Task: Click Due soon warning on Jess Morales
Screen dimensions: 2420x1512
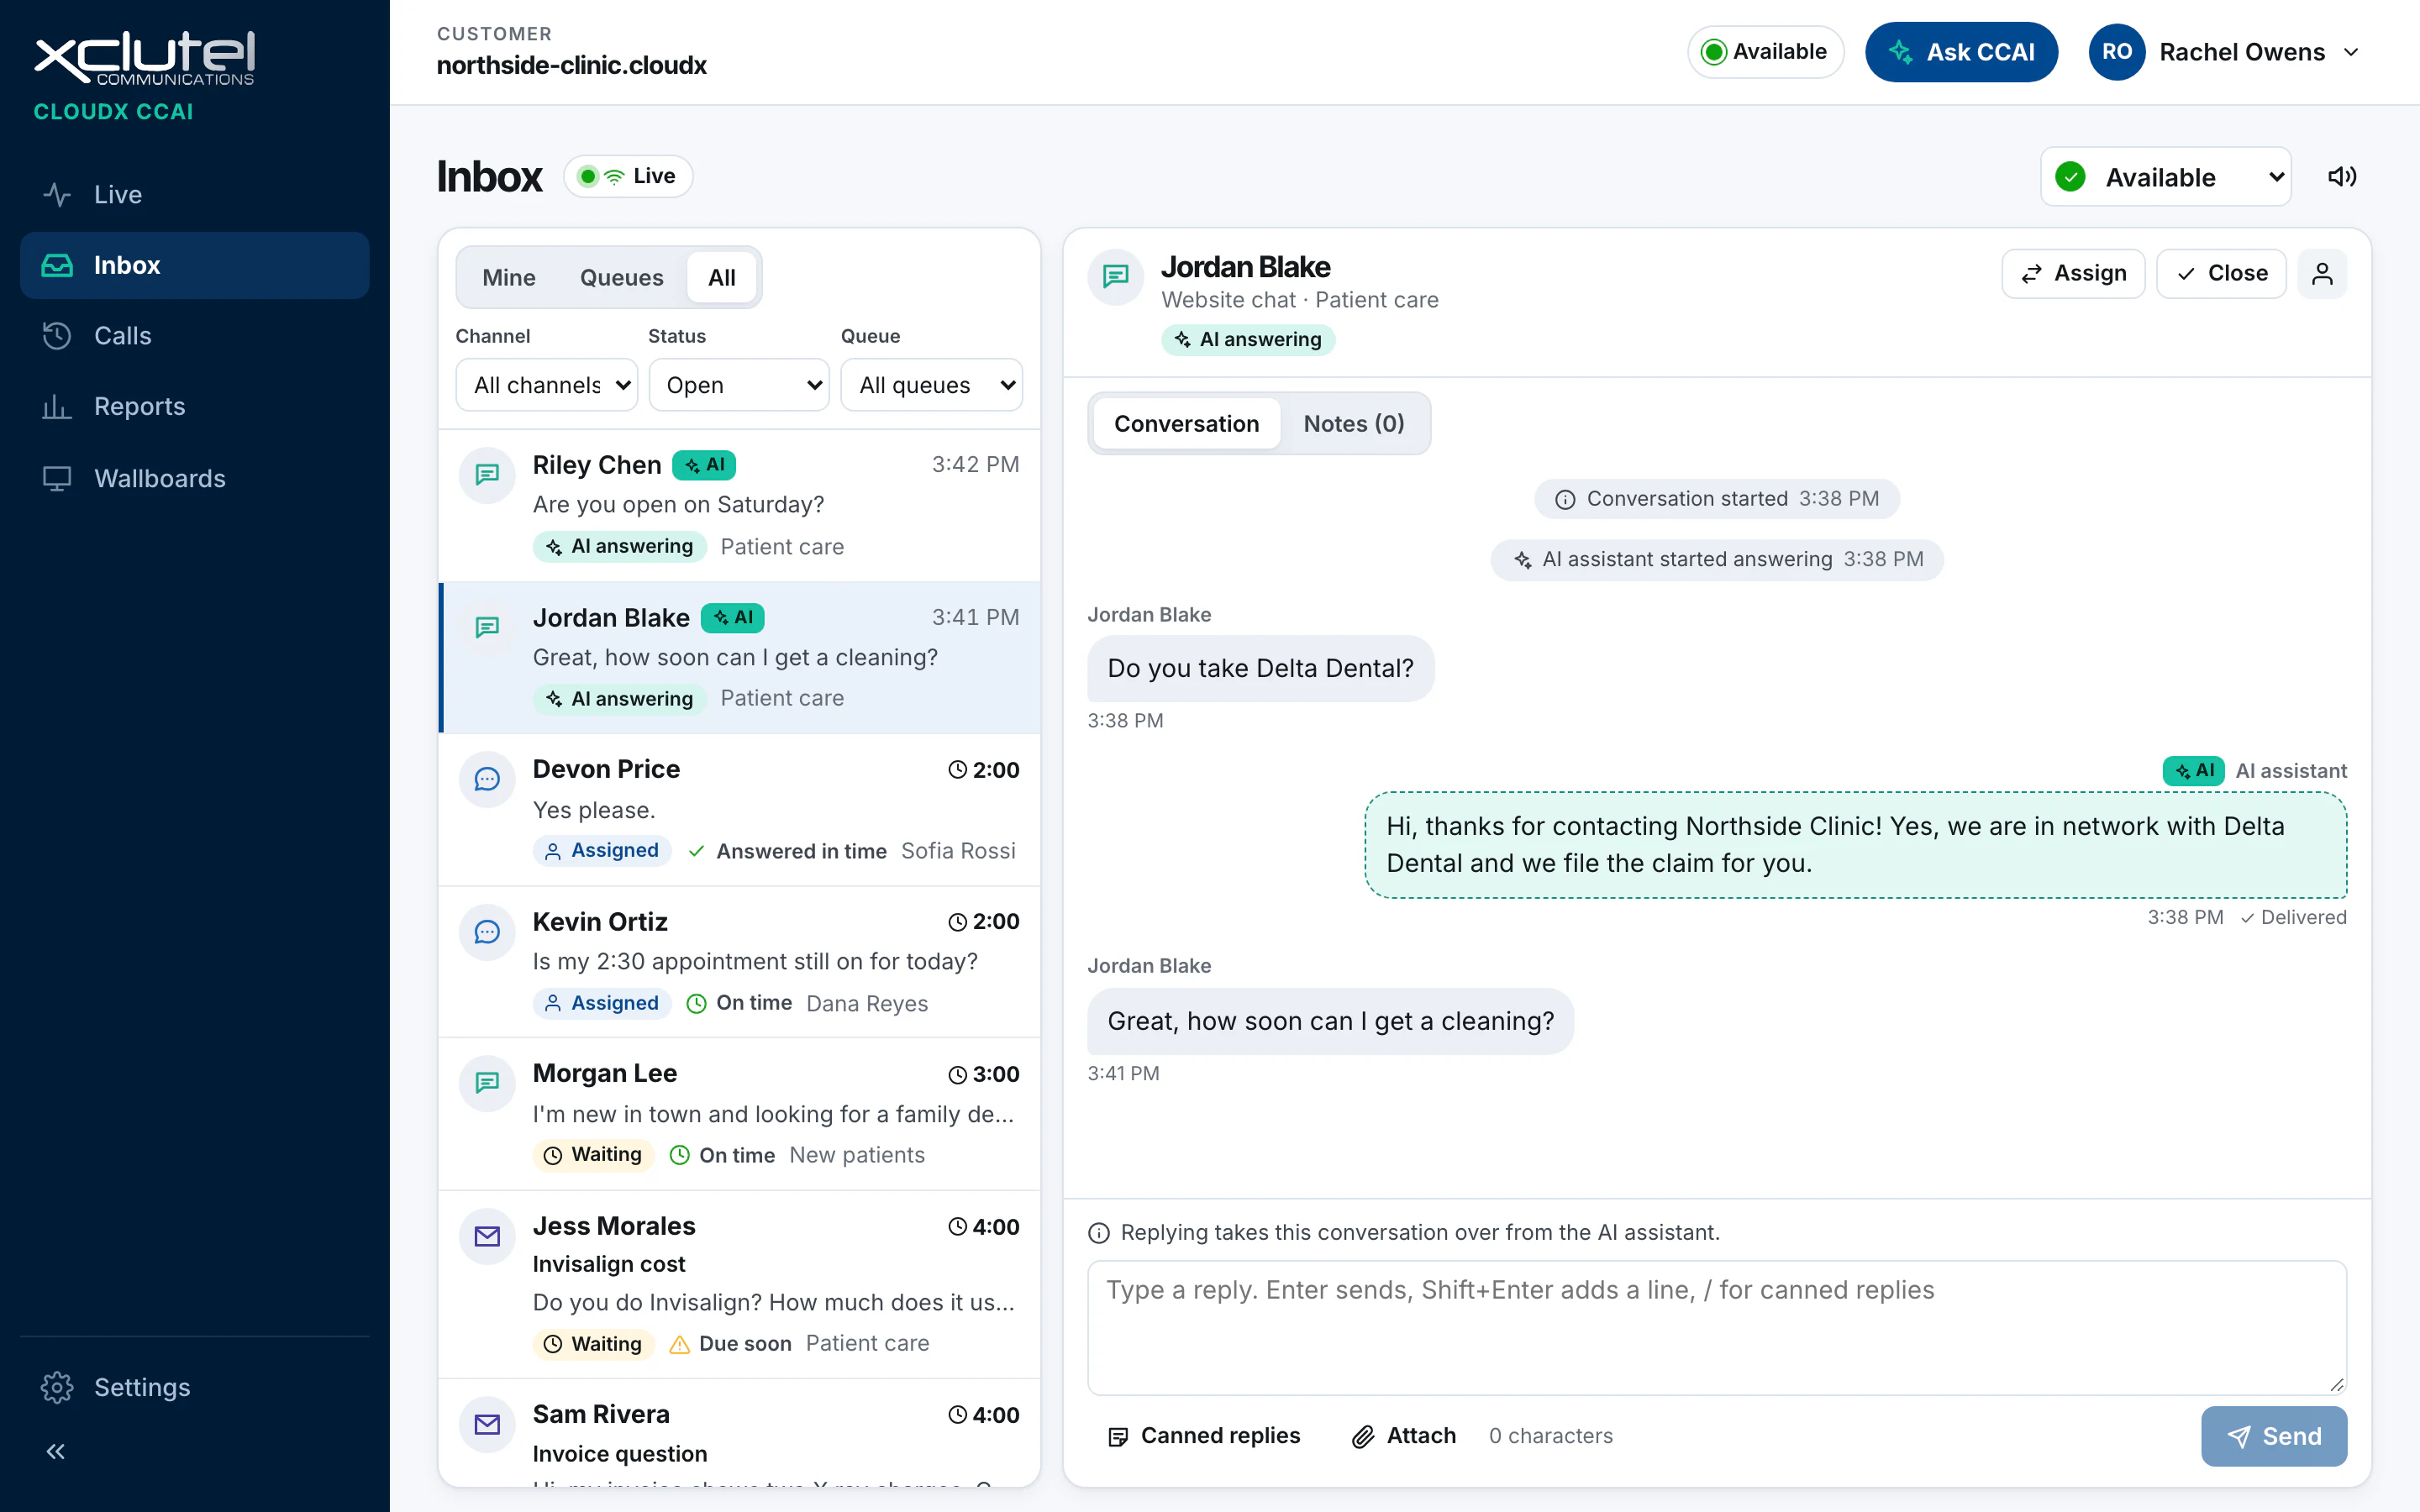Action: [731, 1343]
